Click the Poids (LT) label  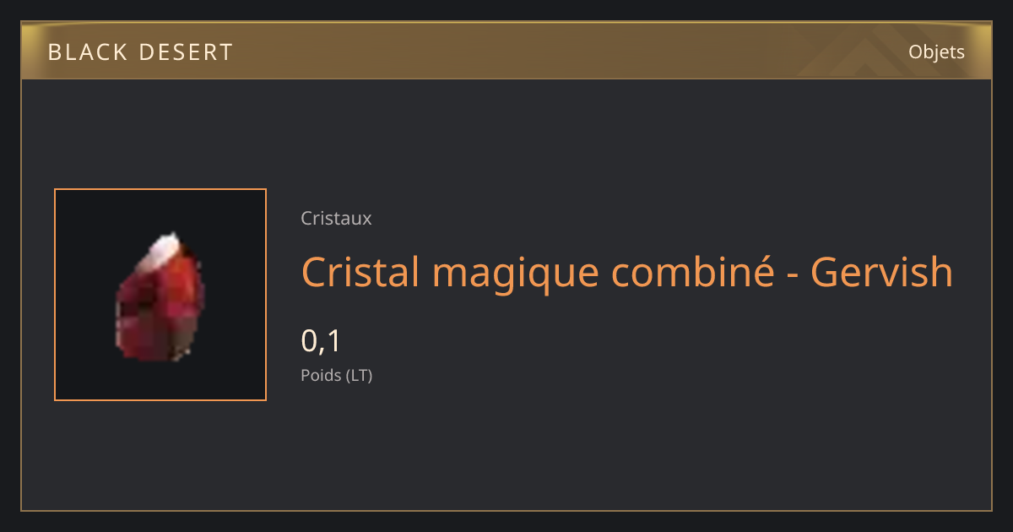tap(336, 375)
